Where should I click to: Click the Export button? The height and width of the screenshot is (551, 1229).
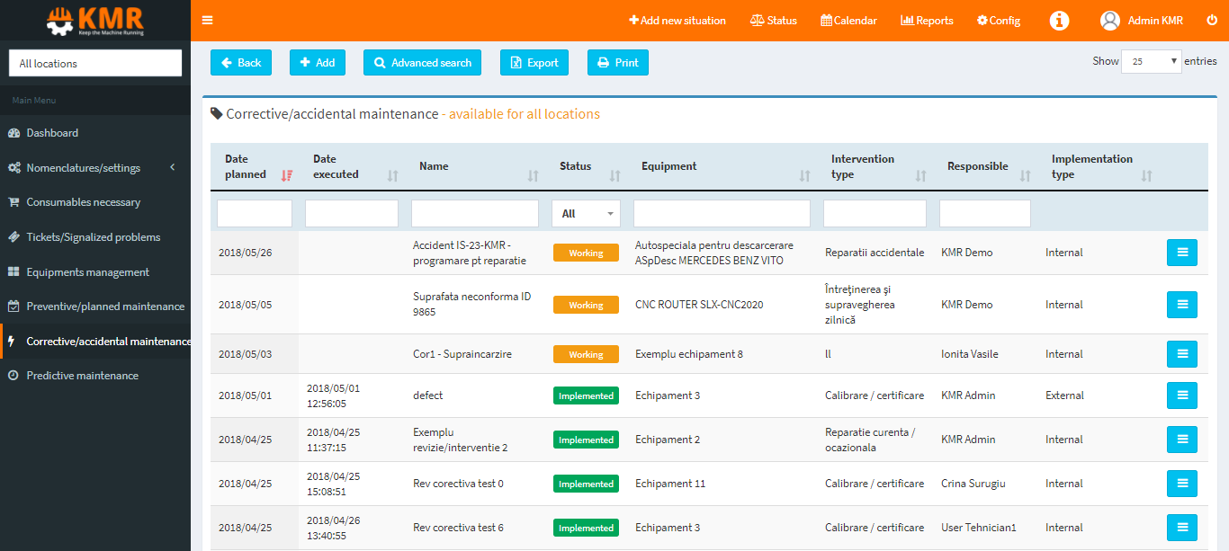click(534, 63)
